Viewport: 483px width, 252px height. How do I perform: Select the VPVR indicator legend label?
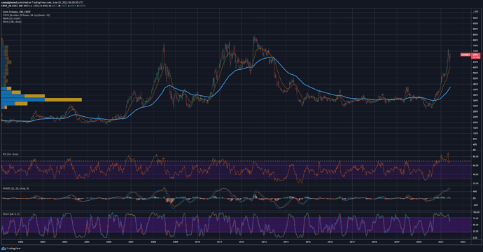click(x=26, y=15)
